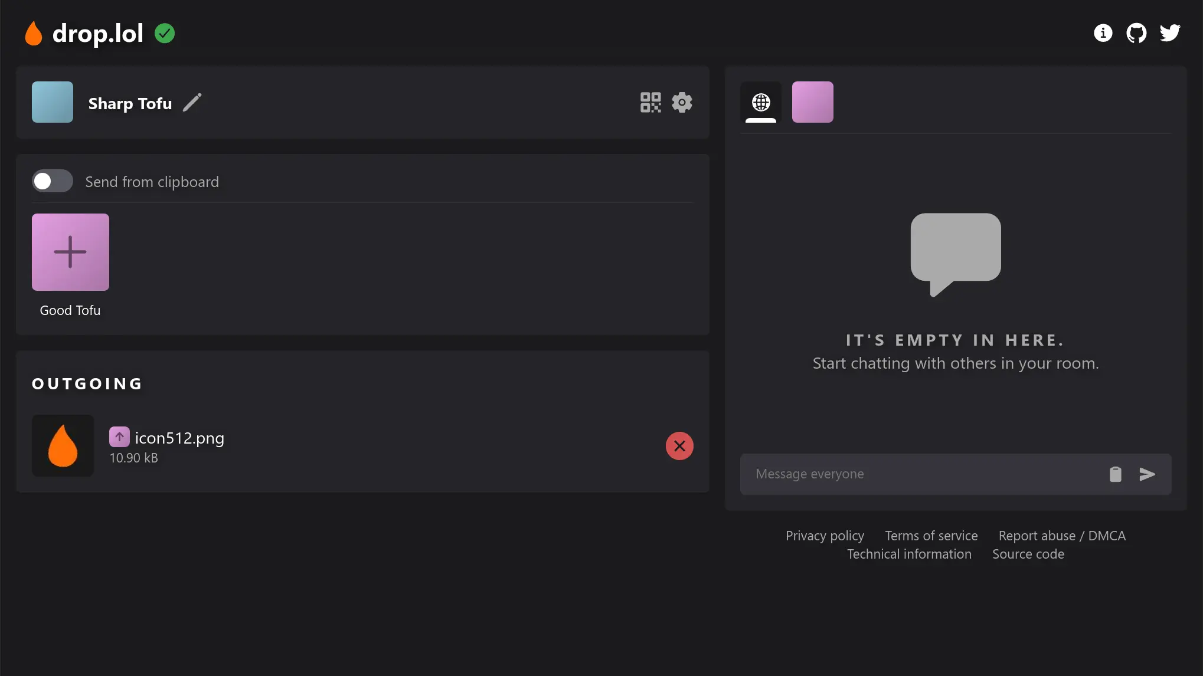1203x676 pixels.
Task: Show the room QR code
Action: click(650, 102)
